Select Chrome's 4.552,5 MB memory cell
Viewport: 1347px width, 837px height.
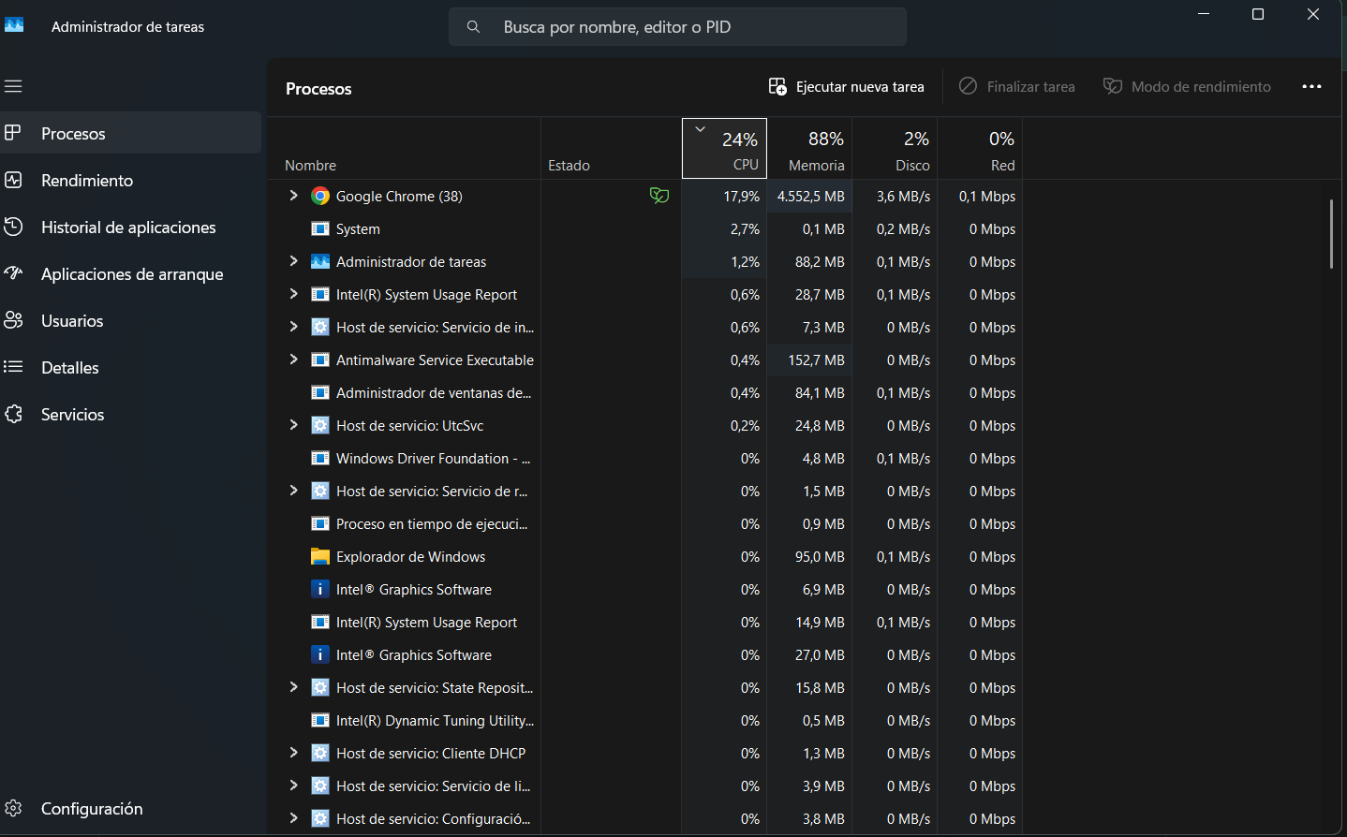pyautogui.click(x=809, y=196)
